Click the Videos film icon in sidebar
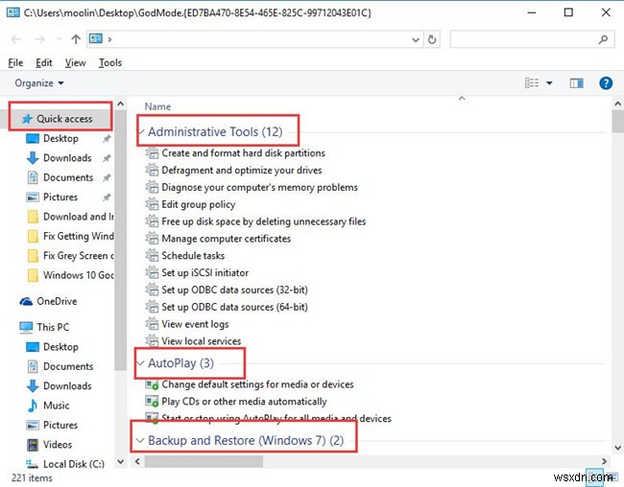This screenshot has height=487, width=624. tap(33, 445)
